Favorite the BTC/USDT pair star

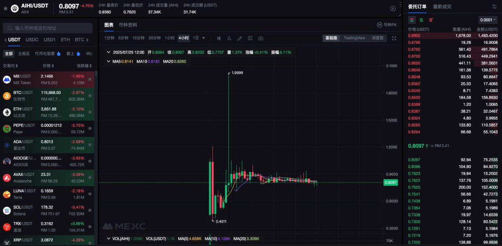click(90, 96)
